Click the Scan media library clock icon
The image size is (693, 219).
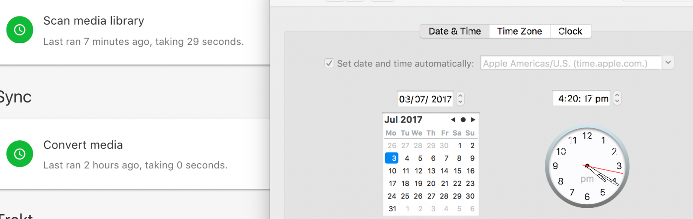tap(19, 30)
